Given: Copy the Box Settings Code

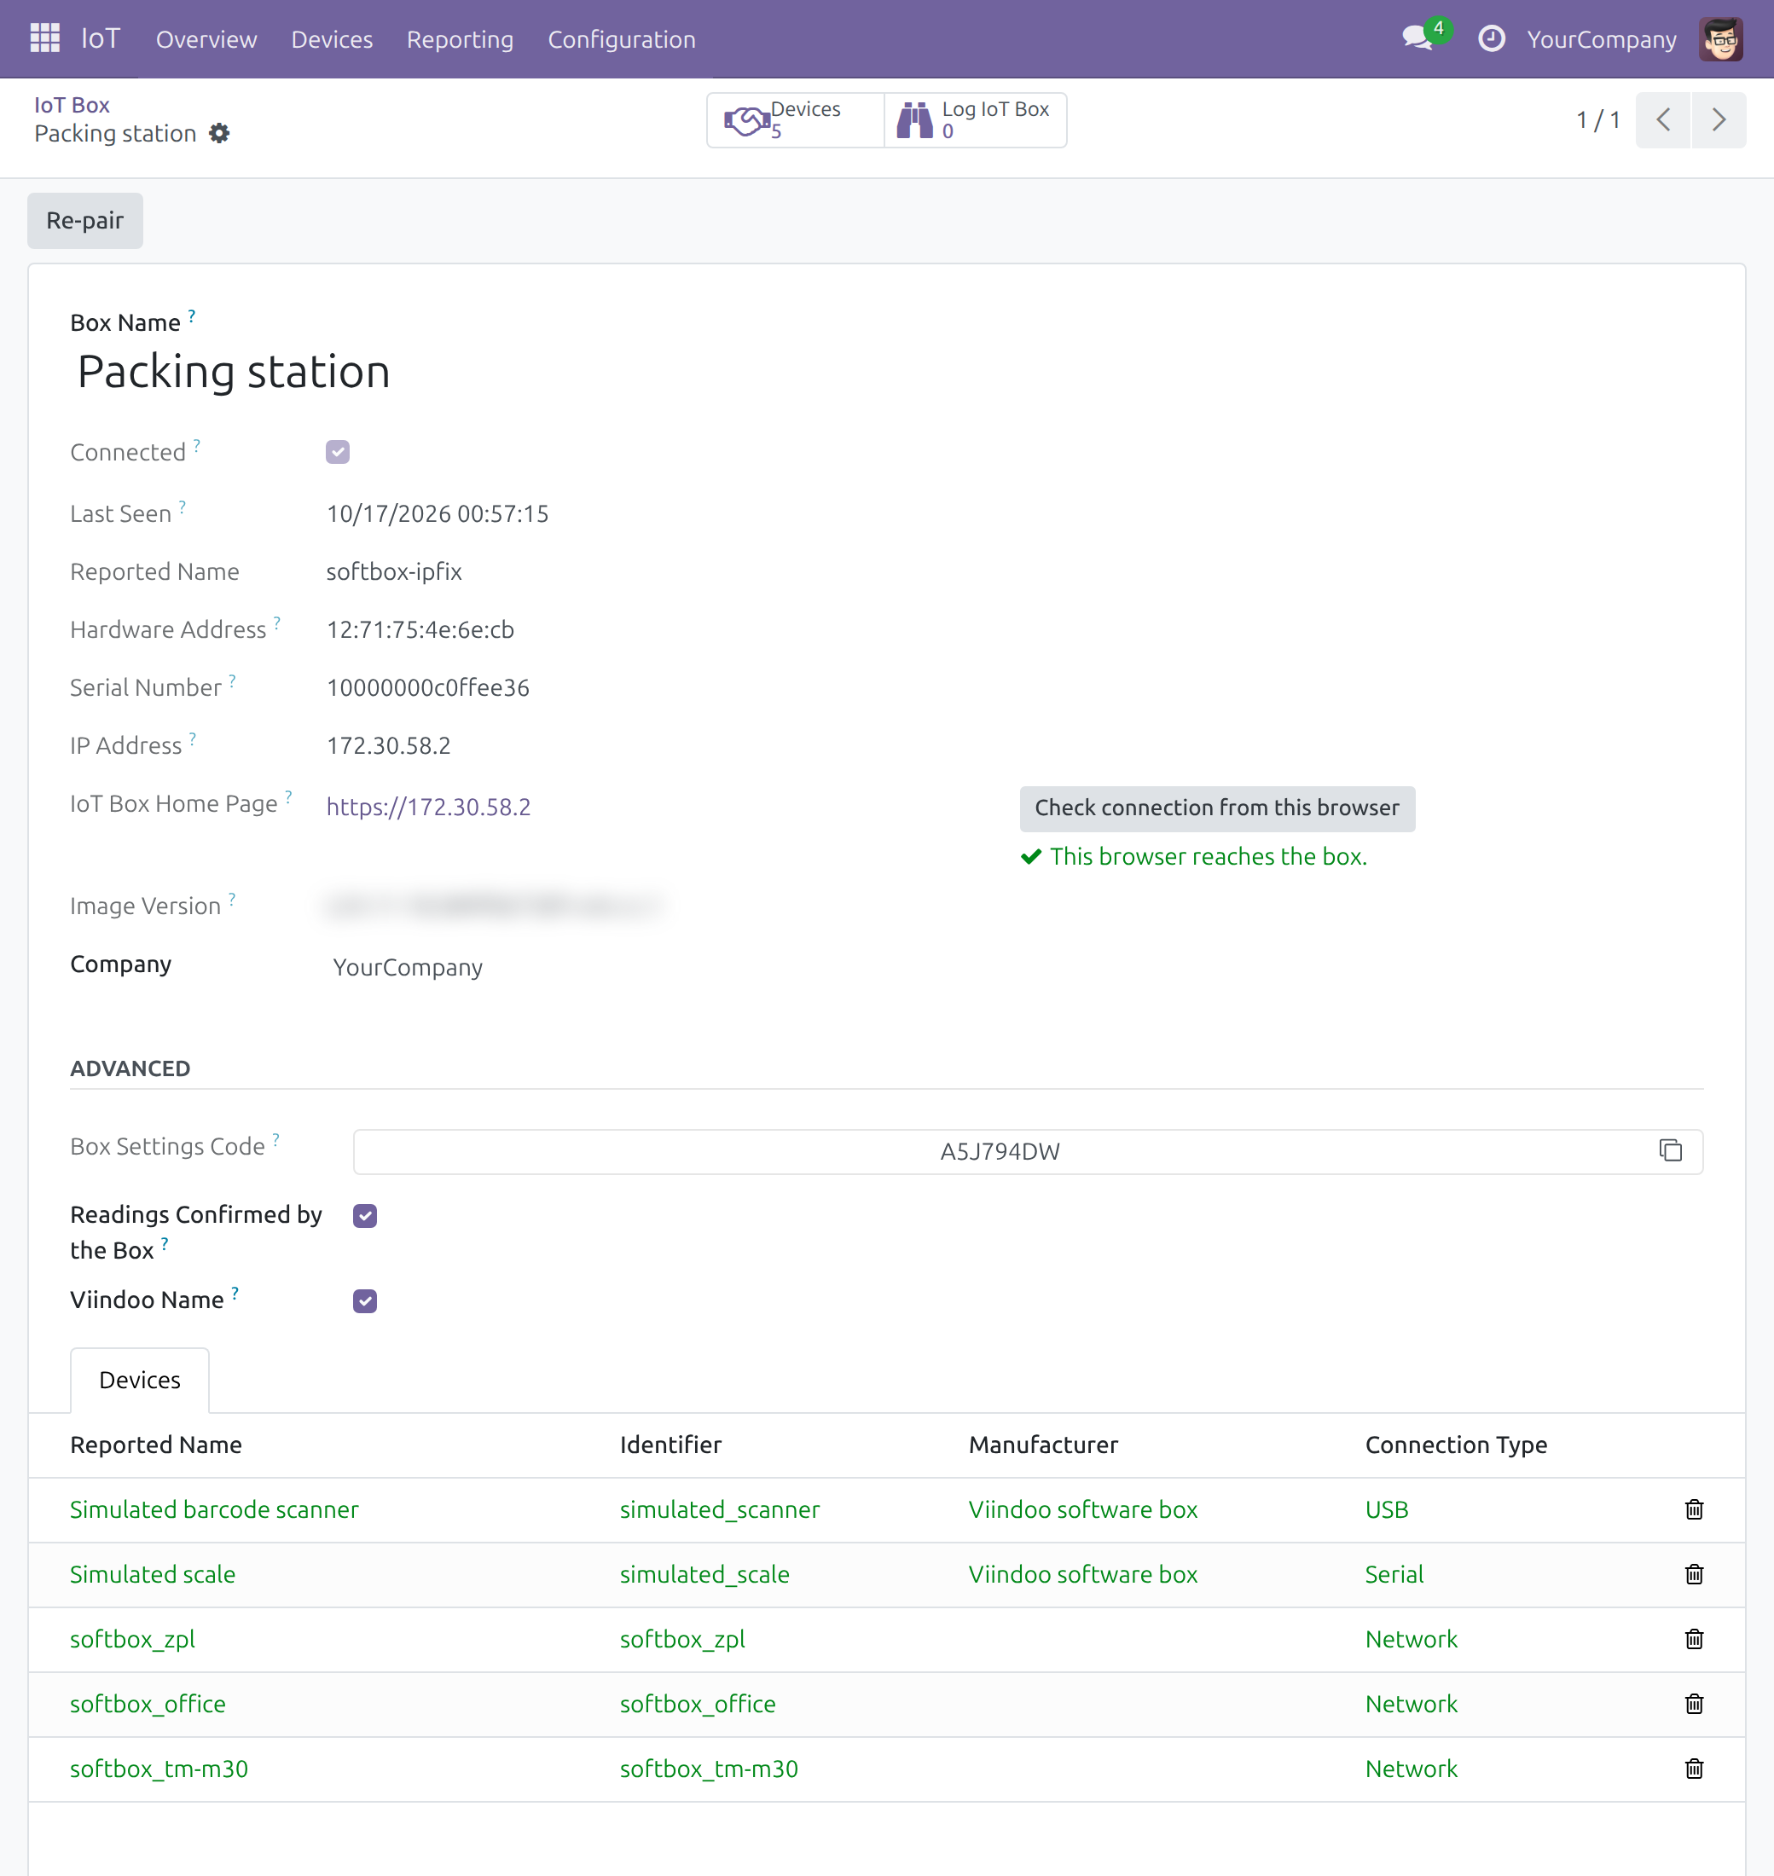Looking at the screenshot, I should click(1670, 1150).
